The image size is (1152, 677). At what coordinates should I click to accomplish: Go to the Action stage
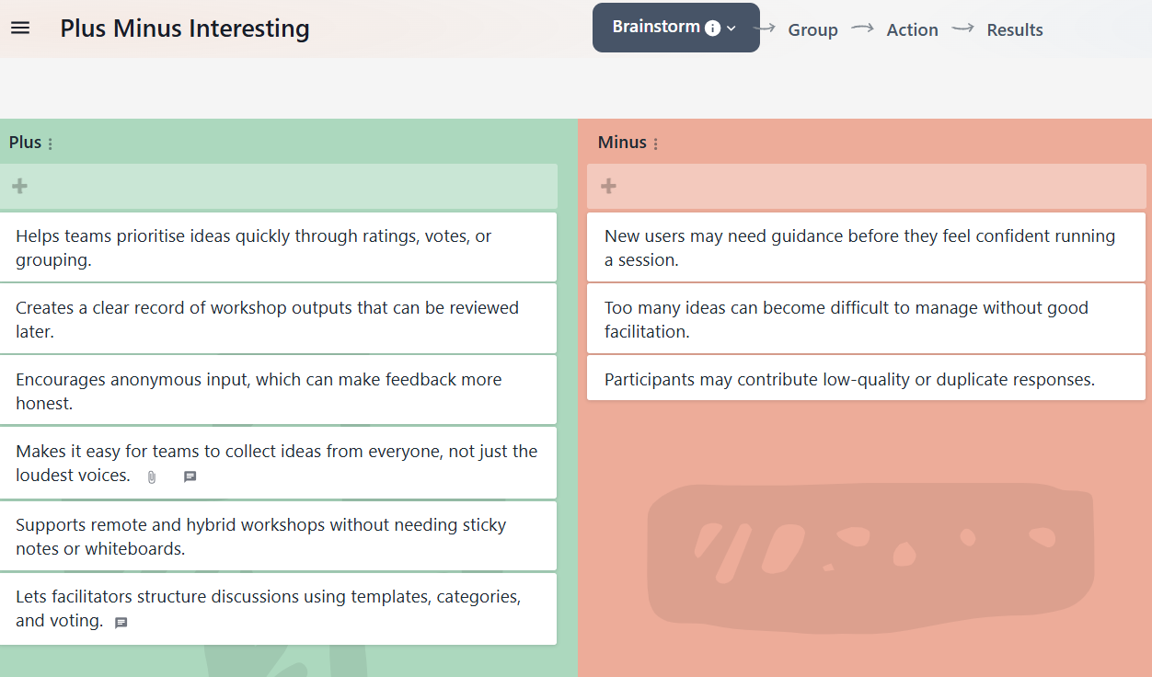point(912,29)
